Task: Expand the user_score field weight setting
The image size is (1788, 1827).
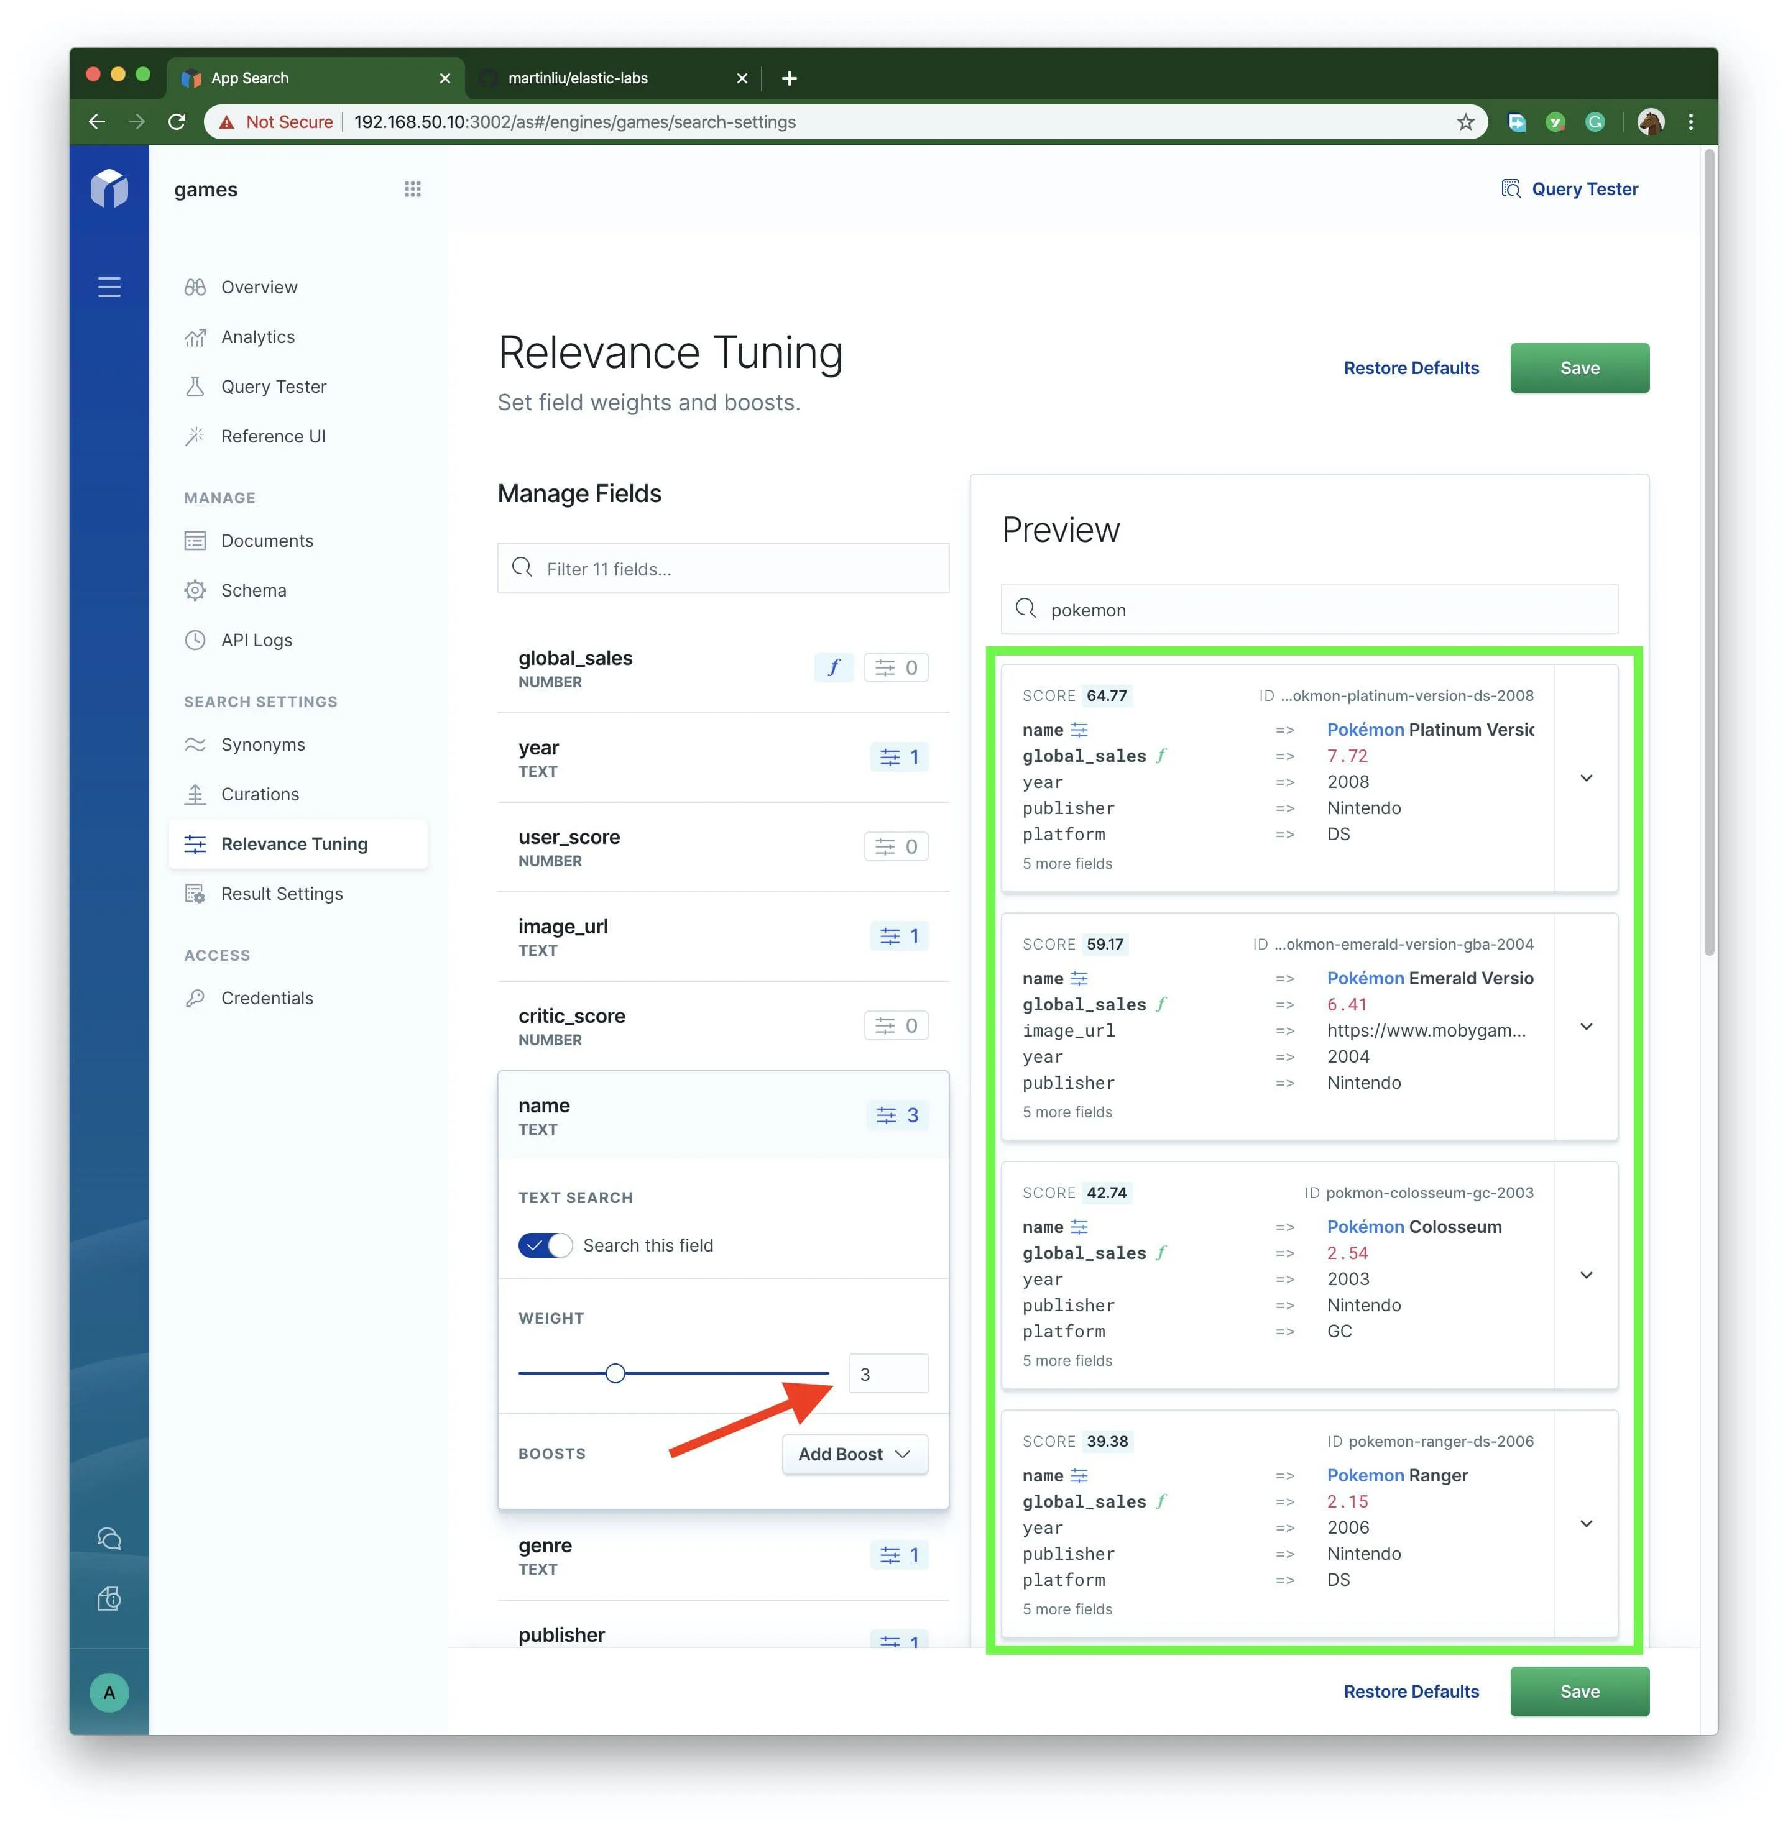Action: click(896, 847)
